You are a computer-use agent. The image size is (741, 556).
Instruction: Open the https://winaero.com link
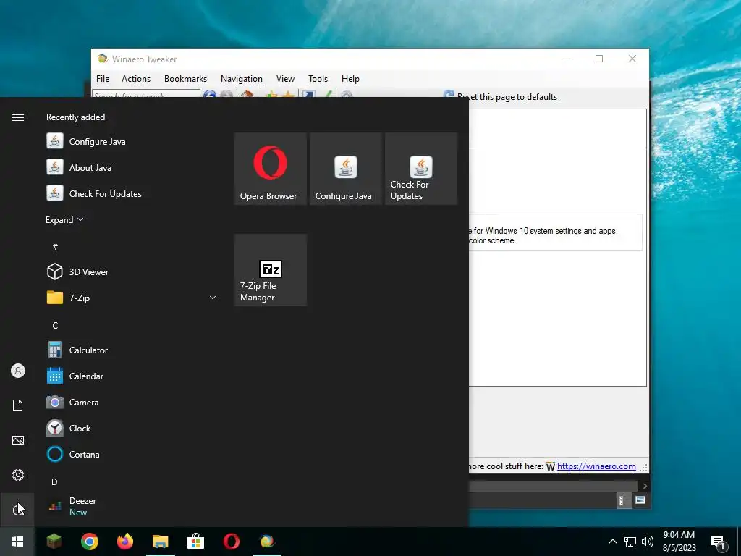coord(596,466)
